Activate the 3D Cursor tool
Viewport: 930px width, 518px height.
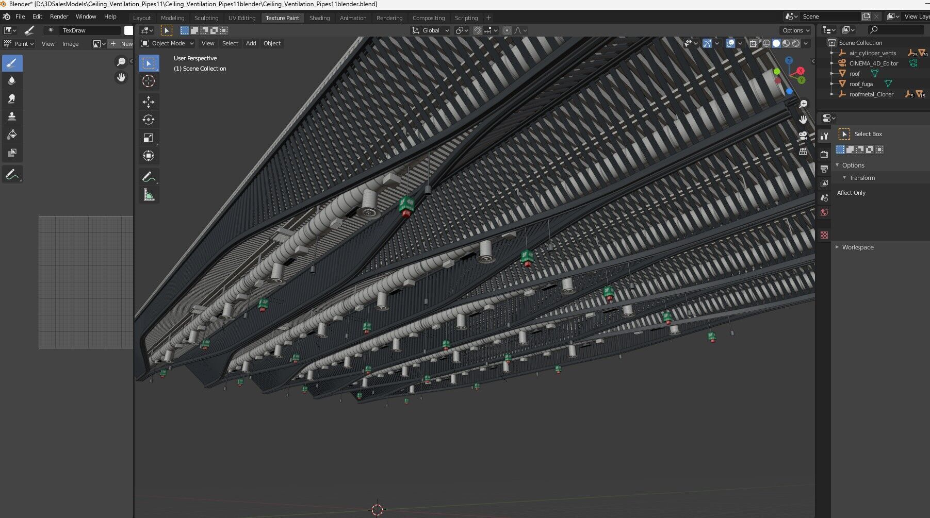click(149, 81)
